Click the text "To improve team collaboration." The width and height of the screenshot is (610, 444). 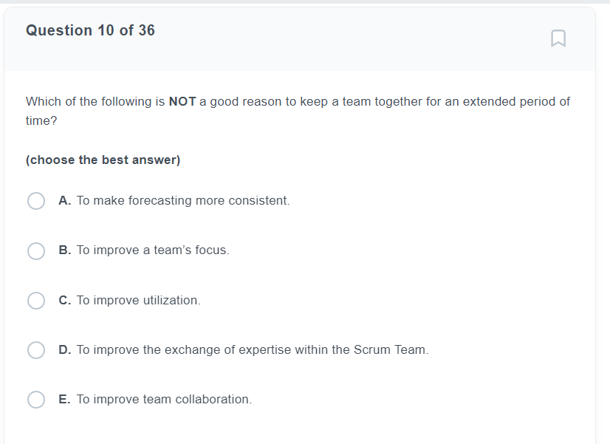click(x=164, y=400)
